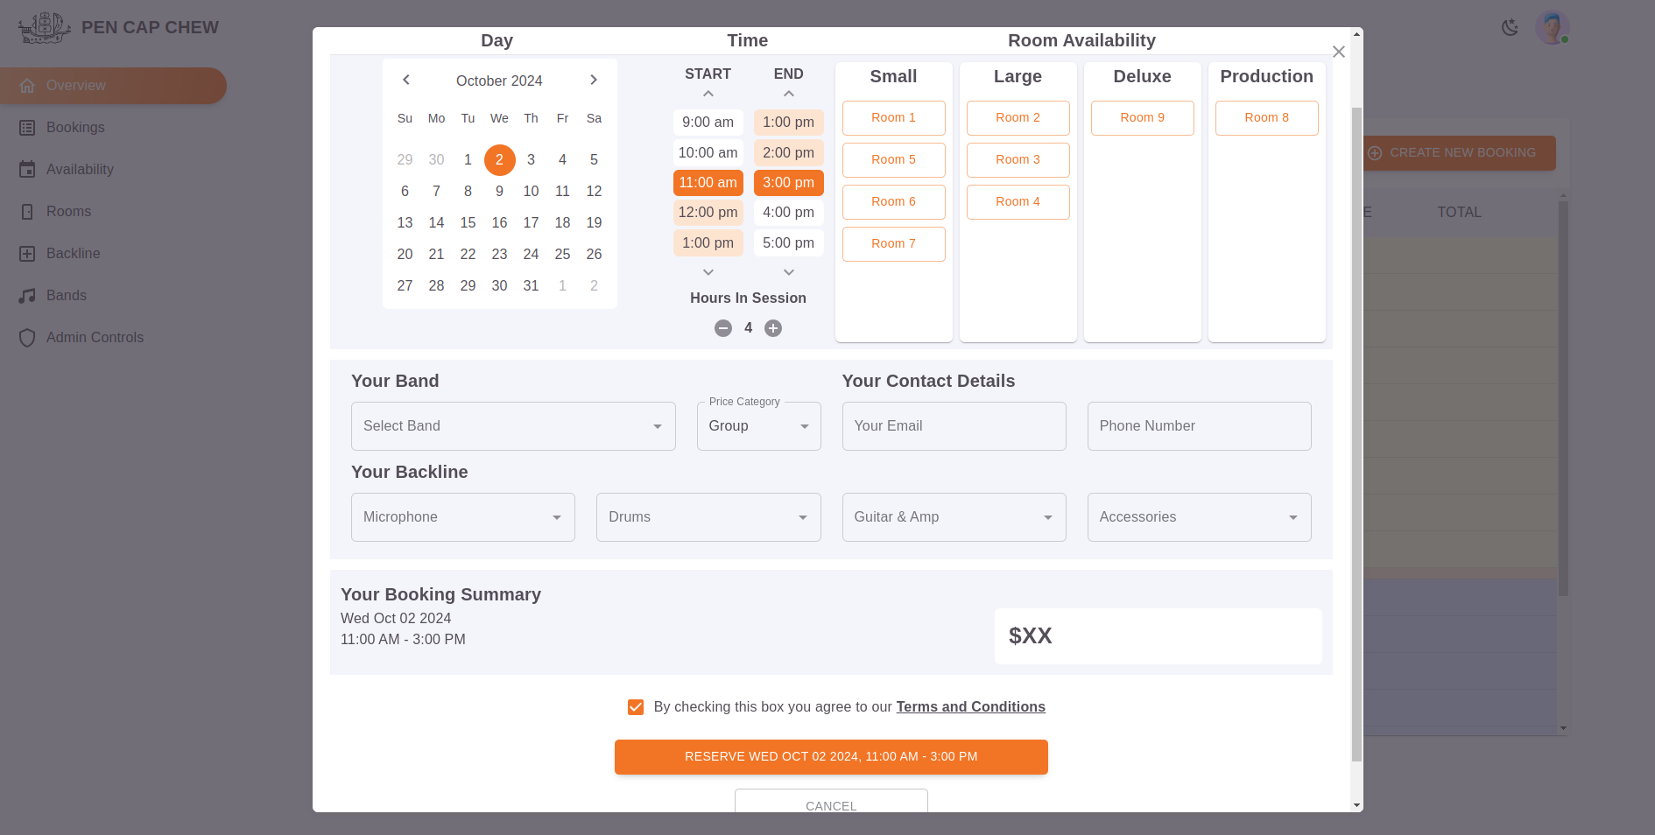Viewport: 1655px width, 835px height.
Task: Expand the Price Category dropdown
Action: [x=758, y=426]
